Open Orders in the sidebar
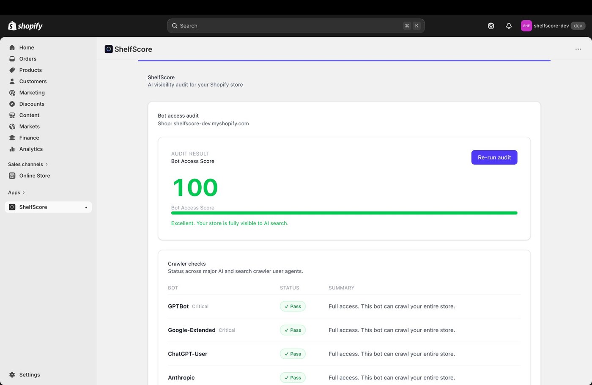This screenshot has height=385, width=592. (x=48, y=59)
